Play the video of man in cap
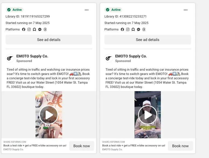The height and width of the screenshot is (158, 209). point(147,115)
